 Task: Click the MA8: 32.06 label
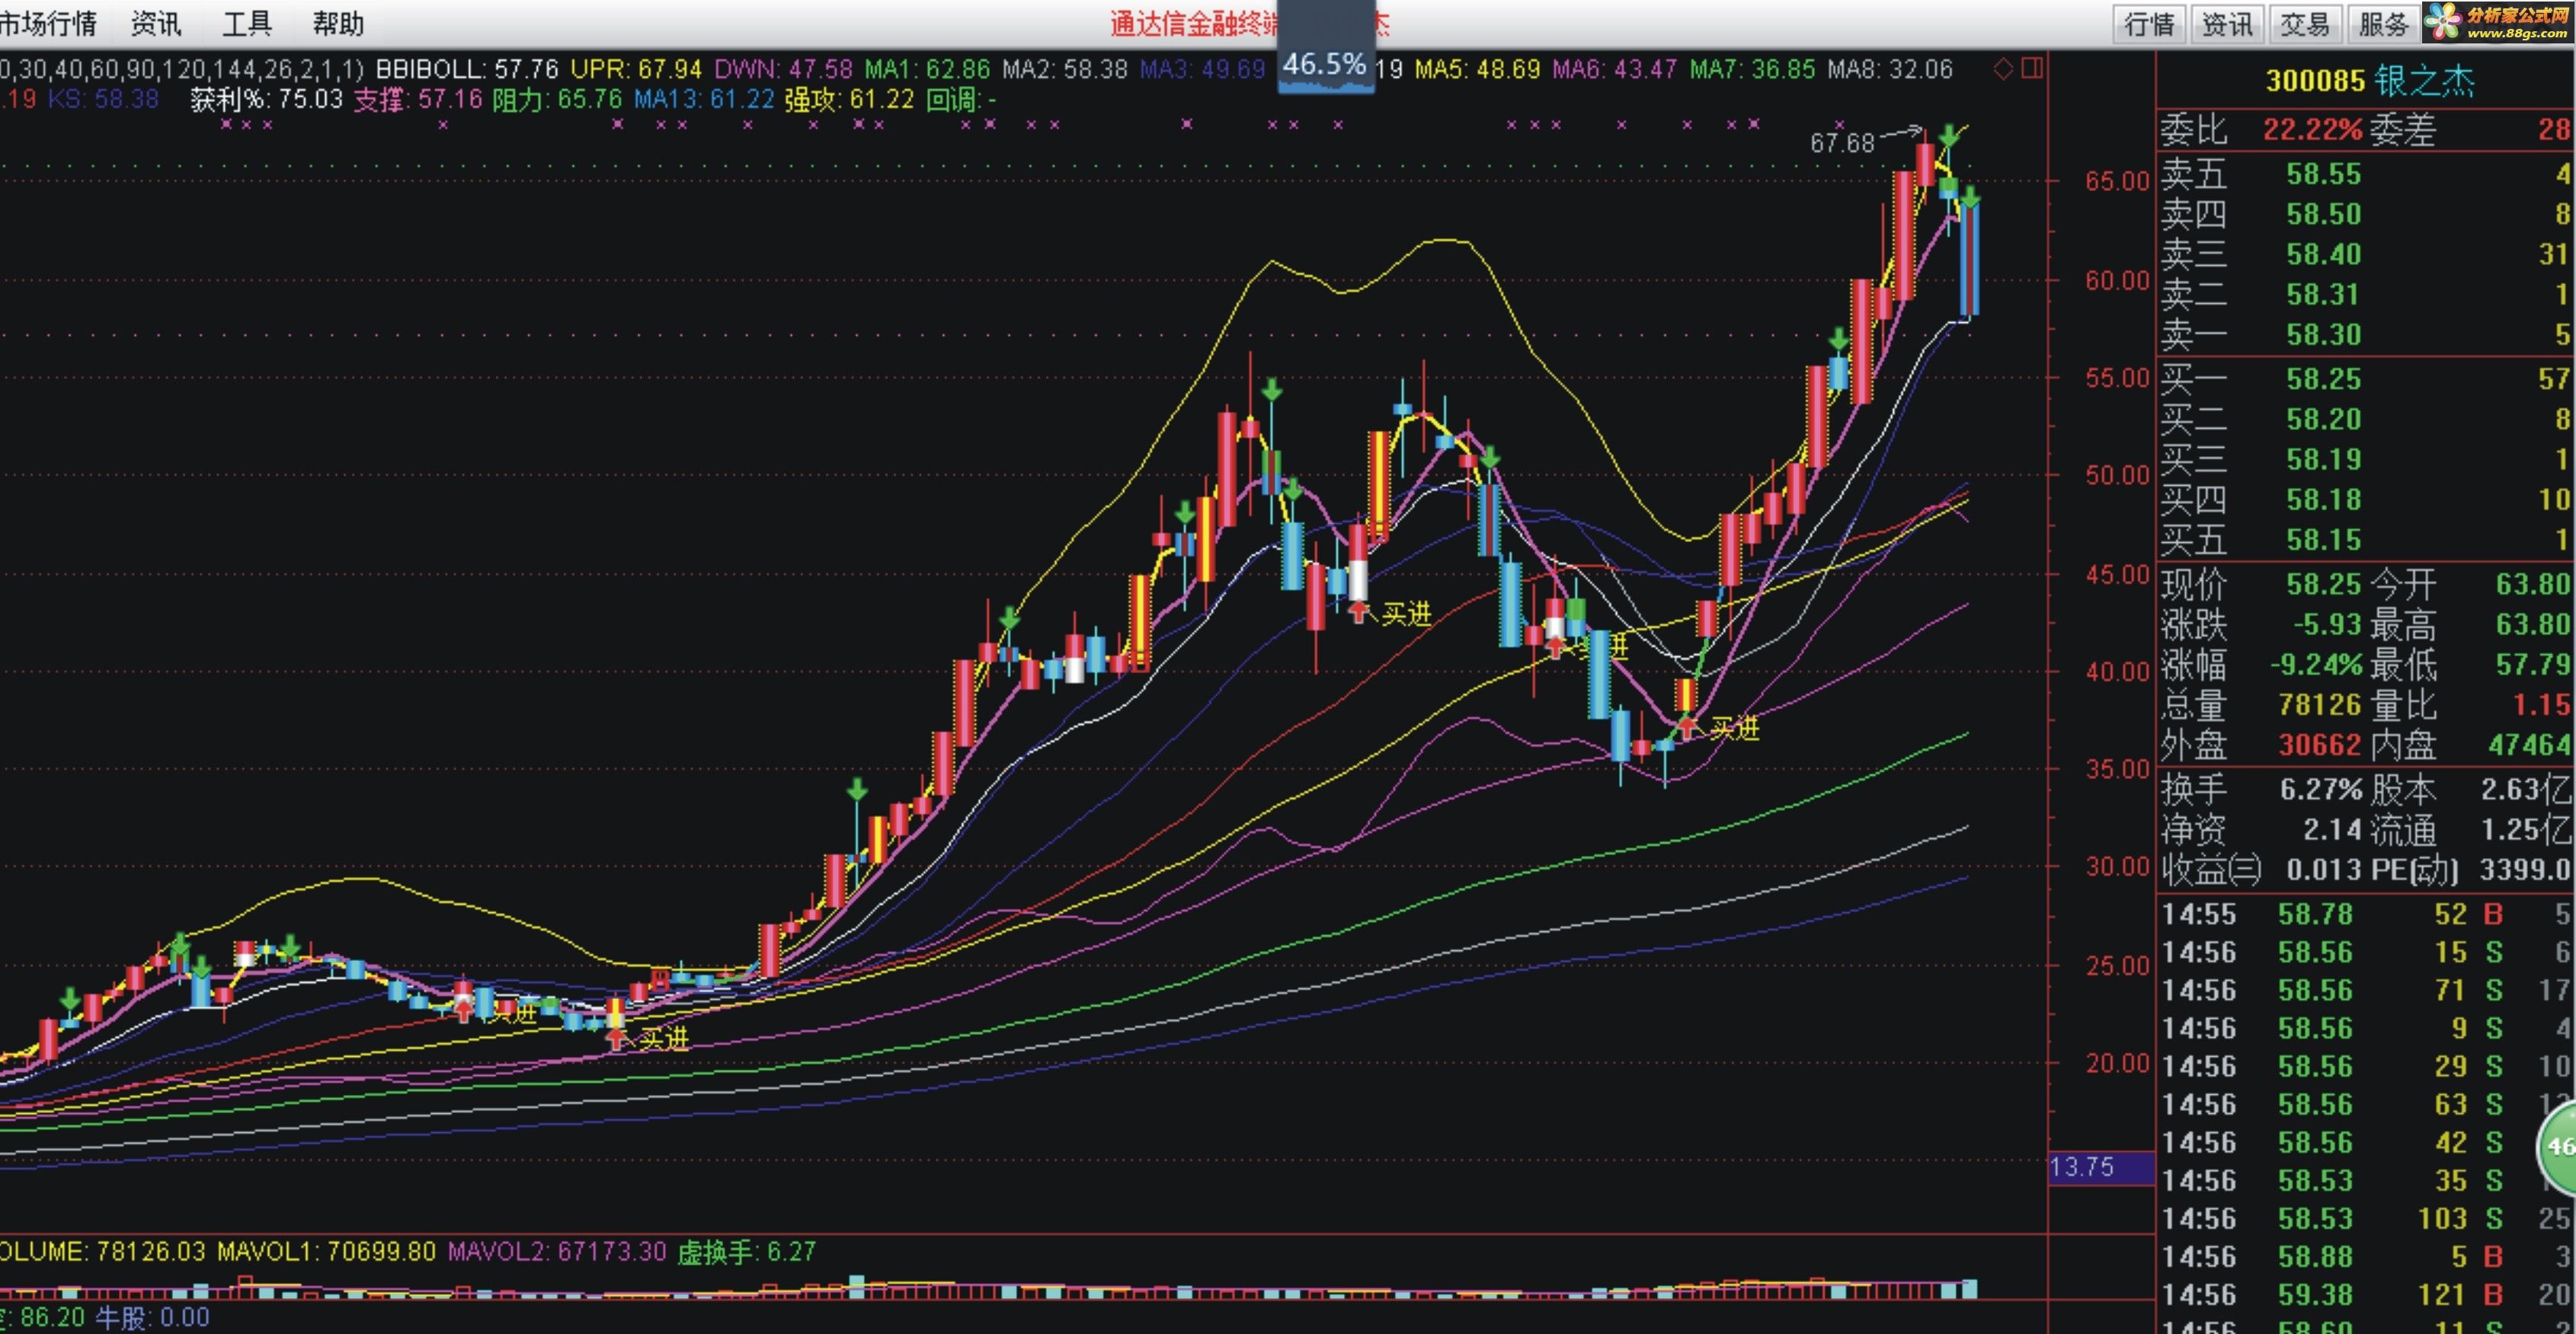(x=1890, y=69)
